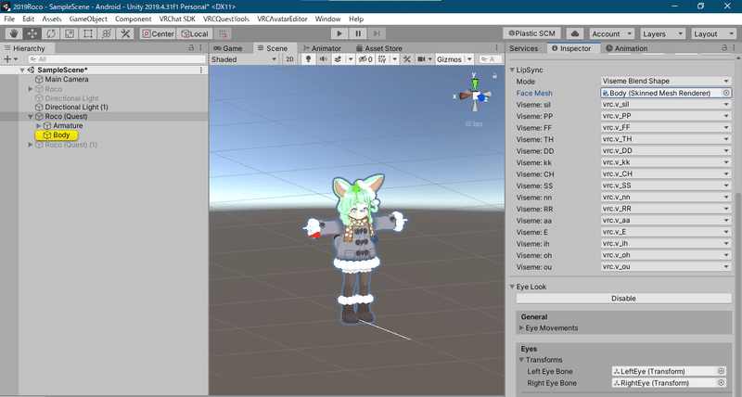The width and height of the screenshot is (742, 397).
Task: Select Main Camera in Hierarchy
Action: [x=67, y=79]
